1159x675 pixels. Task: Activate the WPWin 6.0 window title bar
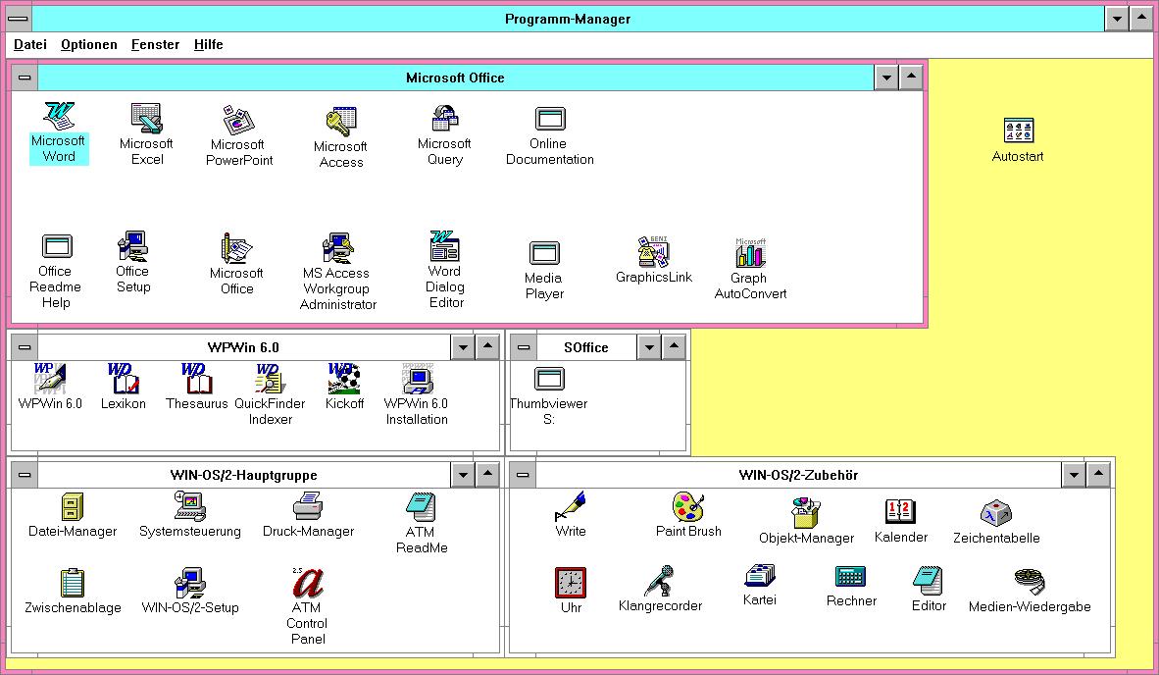tap(244, 346)
